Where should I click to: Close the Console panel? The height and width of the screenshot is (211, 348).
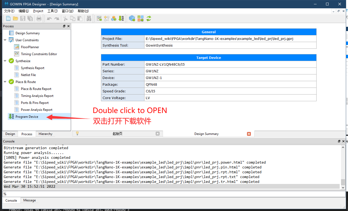(x=343, y=141)
